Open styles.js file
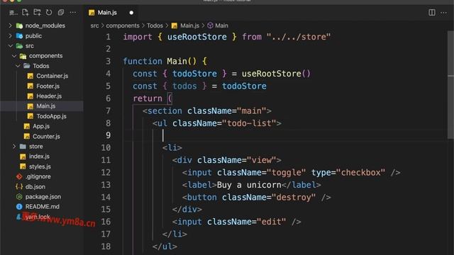This screenshot has width=454, height=255. (40, 166)
